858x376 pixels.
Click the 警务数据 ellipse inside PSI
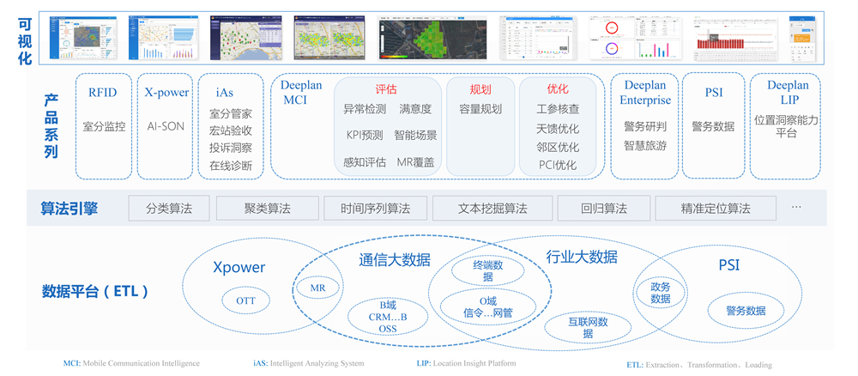746,311
